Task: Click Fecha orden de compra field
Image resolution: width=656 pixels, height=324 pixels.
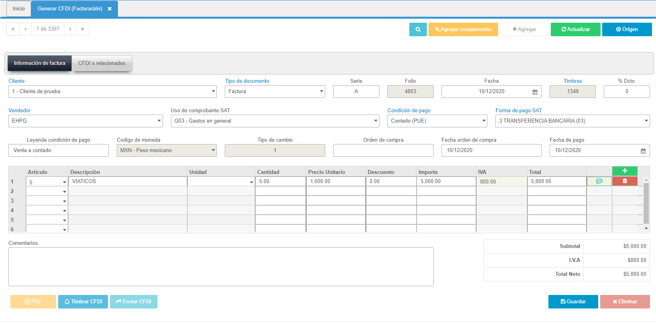Action: (491, 150)
